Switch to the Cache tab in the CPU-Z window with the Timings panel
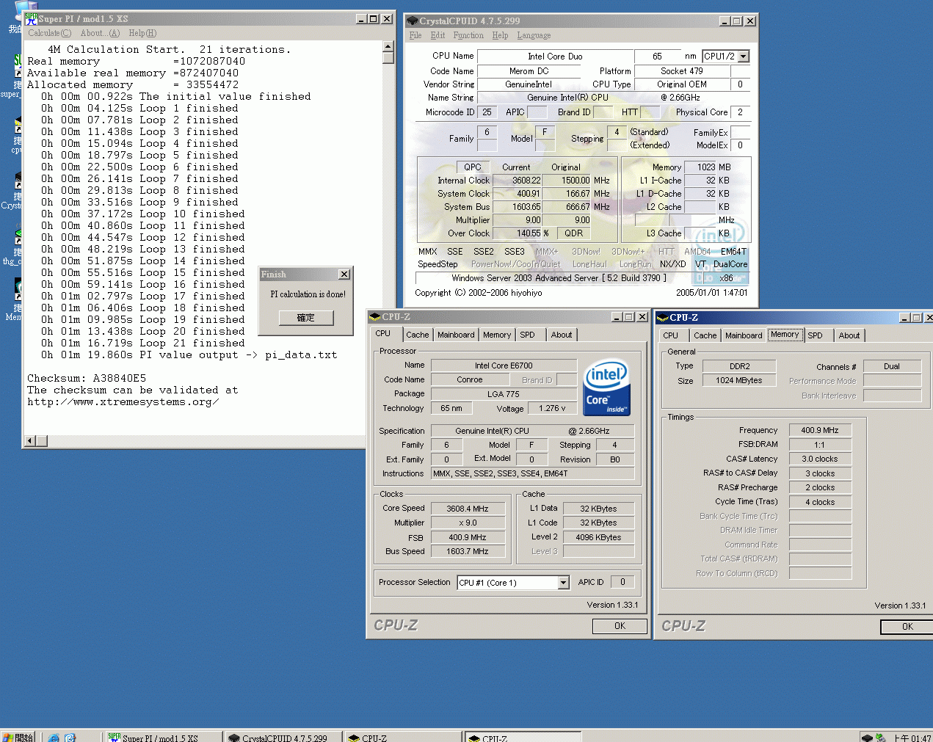The height and width of the screenshot is (742, 933). click(705, 335)
